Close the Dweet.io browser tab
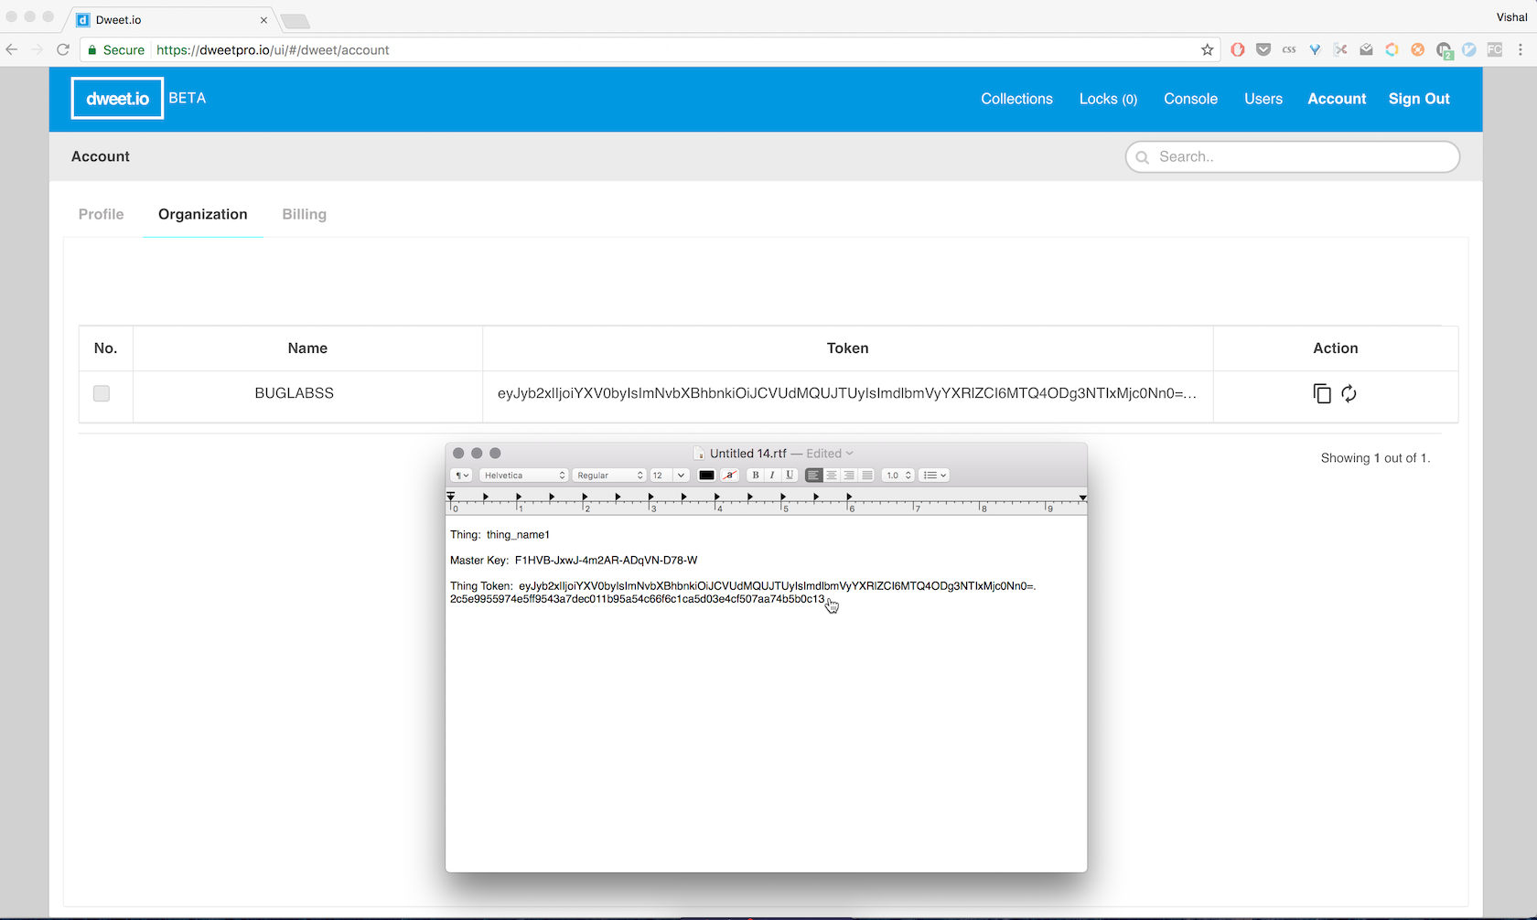Screen dimensions: 1537x920 pos(263,20)
